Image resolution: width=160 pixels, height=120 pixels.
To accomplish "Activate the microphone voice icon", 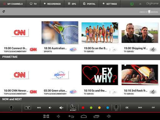I will (116, 107).
